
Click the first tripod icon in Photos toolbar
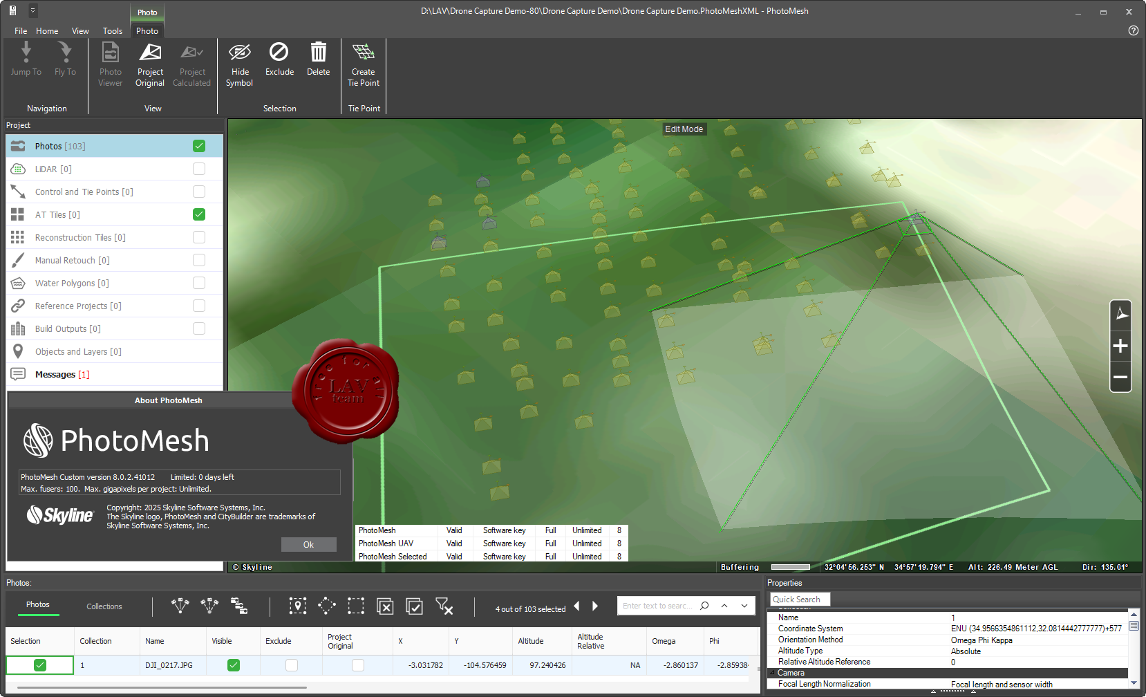180,606
